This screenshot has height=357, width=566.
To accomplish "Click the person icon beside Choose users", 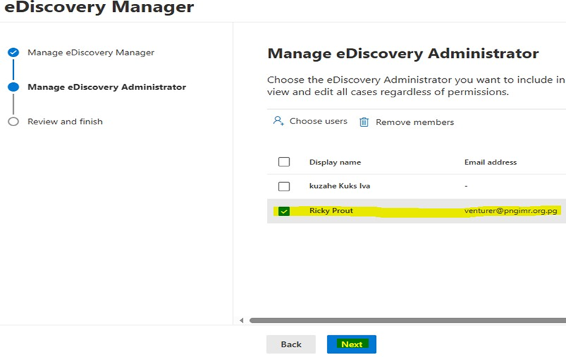I will click(x=278, y=121).
